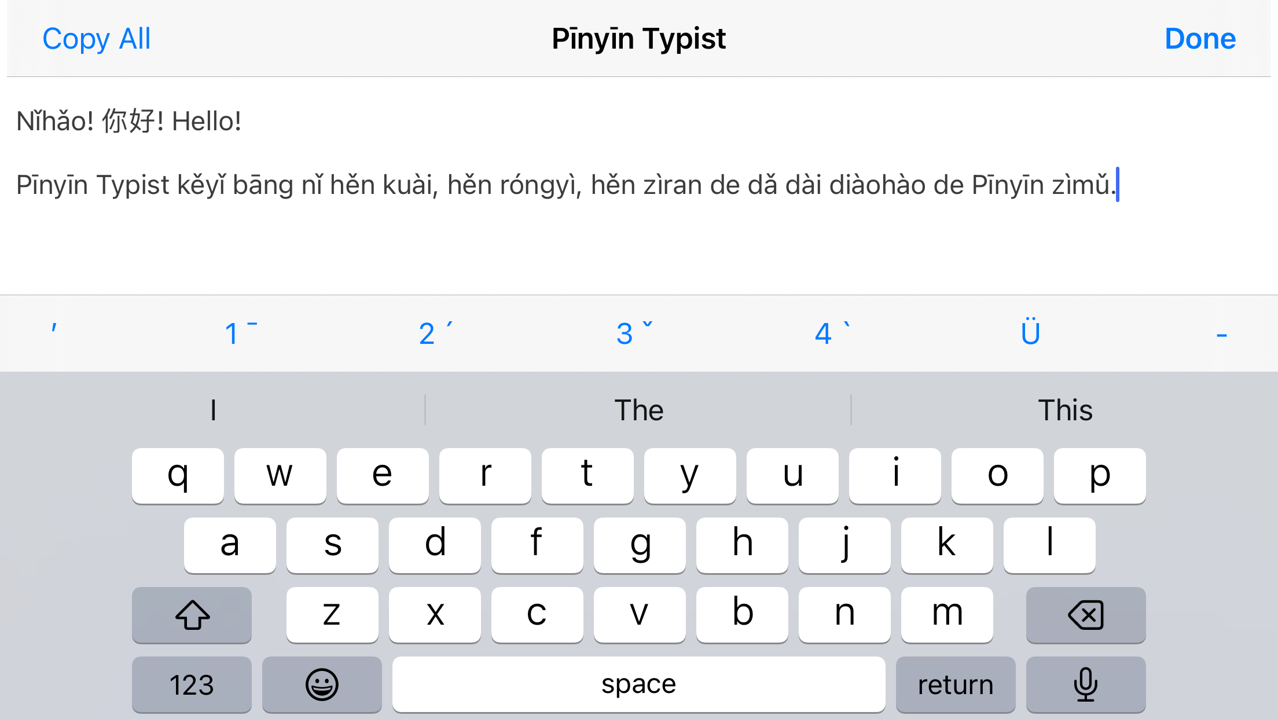Tap the l key

tap(1049, 545)
